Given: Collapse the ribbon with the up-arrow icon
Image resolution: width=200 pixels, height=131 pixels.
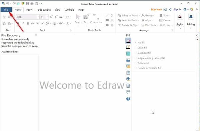Looking at the screenshot, I should (197, 9).
